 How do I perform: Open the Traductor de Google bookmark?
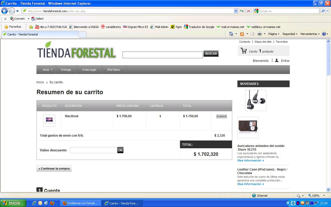pos(199,27)
